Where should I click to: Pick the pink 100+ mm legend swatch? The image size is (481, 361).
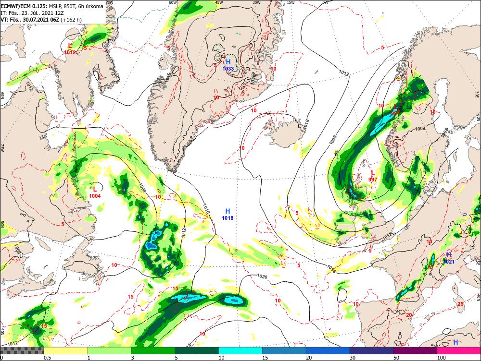(x=459, y=350)
